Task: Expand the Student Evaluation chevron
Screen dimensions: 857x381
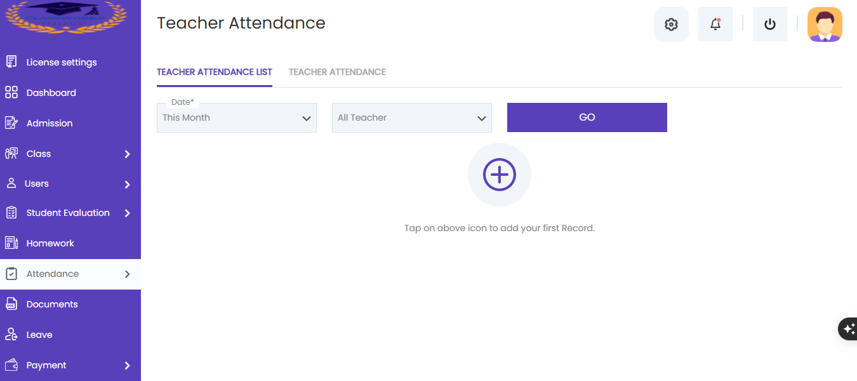Action: click(x=128, y=213)
